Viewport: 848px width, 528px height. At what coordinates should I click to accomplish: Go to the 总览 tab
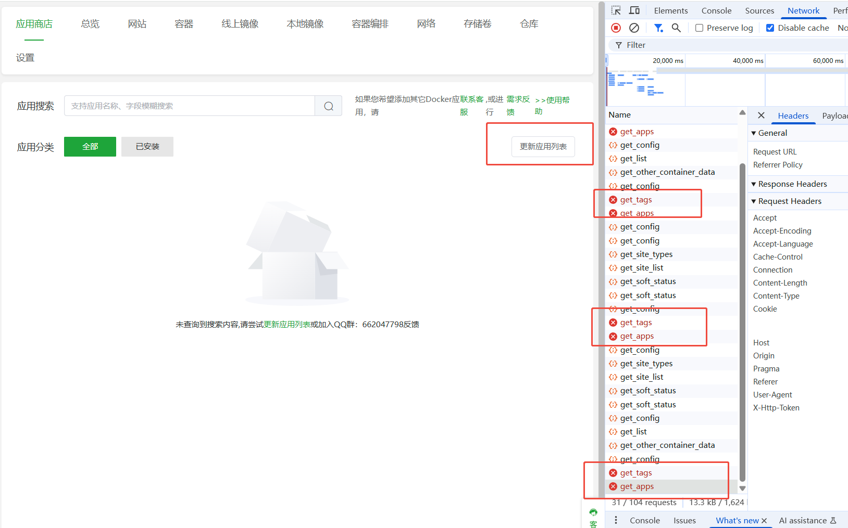(90, 24)
